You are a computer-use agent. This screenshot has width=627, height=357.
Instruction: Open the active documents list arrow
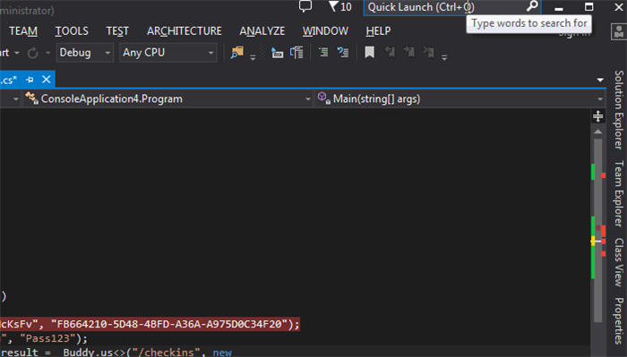[600, 80]
